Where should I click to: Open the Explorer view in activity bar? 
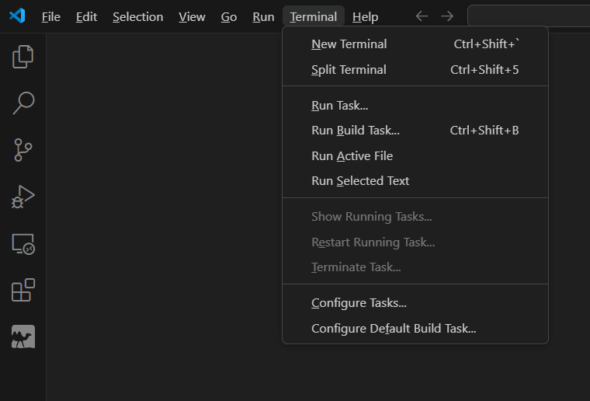point(23,56)
